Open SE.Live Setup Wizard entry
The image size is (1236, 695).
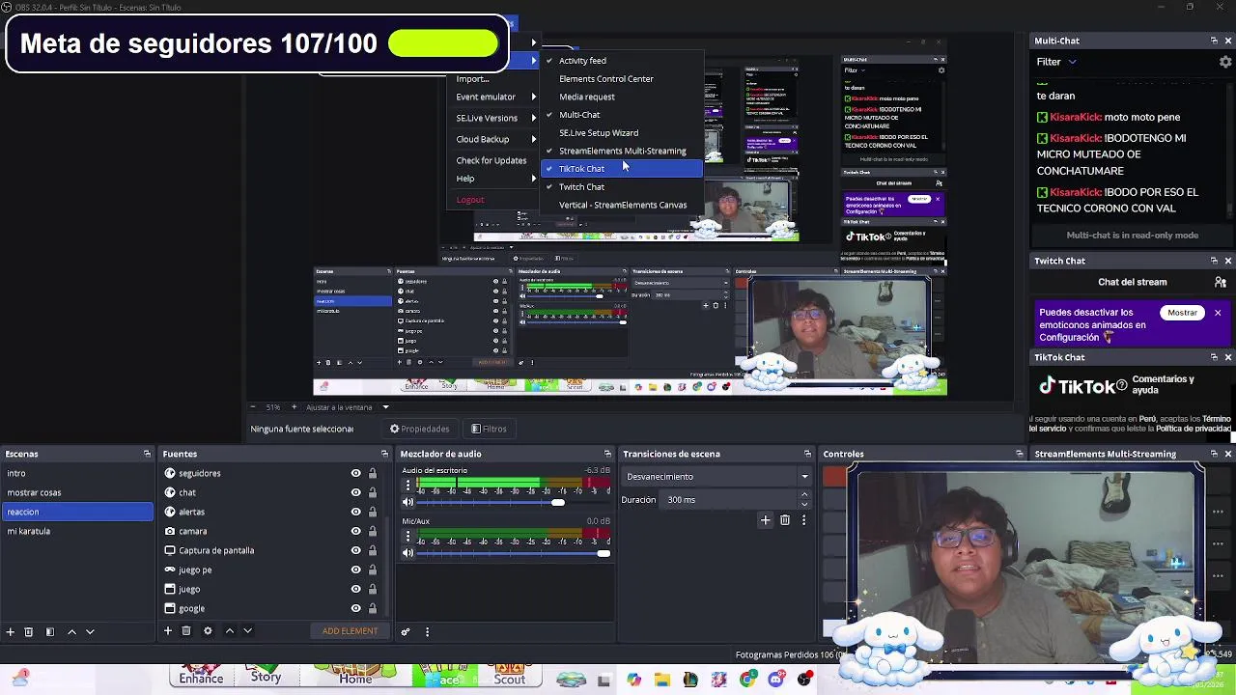click(x=622, y=133)
